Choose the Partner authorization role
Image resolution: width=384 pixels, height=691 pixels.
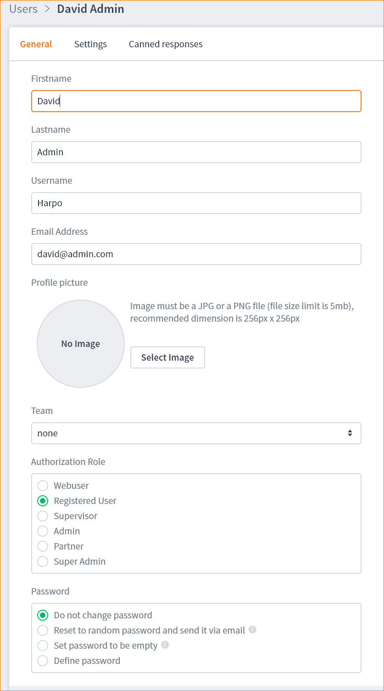click(x=43, y=546)
